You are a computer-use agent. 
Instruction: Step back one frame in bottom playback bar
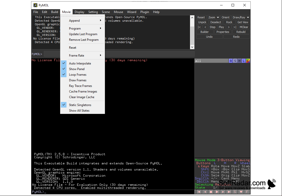tap(205, 192)
